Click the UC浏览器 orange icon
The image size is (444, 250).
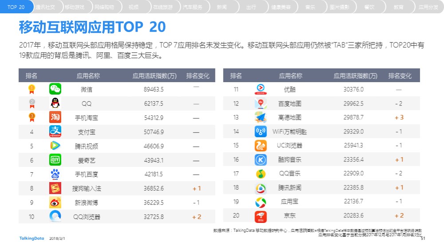point(260,146)
